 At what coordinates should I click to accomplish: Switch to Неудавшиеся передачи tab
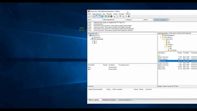(109, 100)
